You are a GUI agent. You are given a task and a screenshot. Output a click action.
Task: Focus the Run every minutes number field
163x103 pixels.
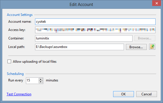pos(32,81)
